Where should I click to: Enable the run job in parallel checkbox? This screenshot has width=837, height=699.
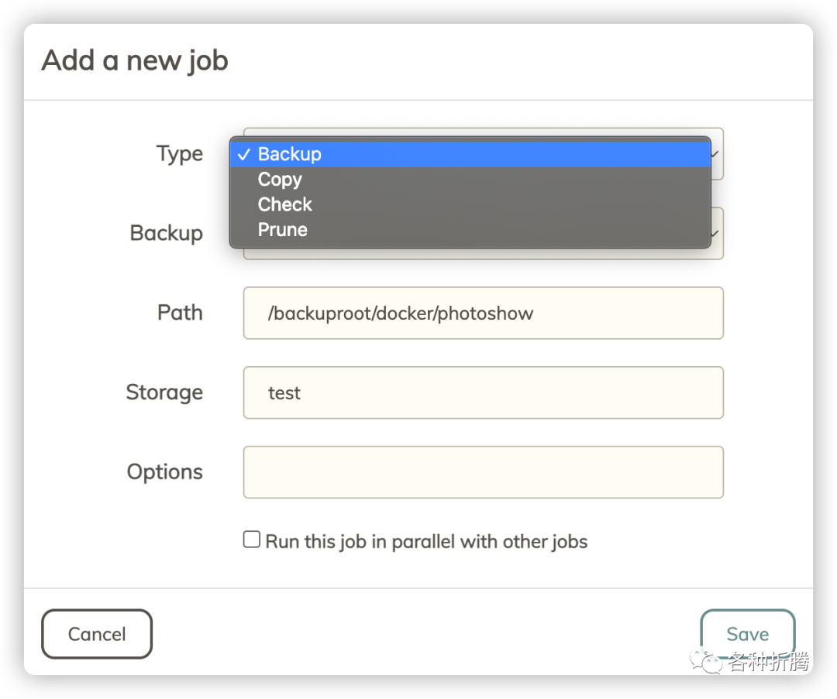tap(252, 540)
